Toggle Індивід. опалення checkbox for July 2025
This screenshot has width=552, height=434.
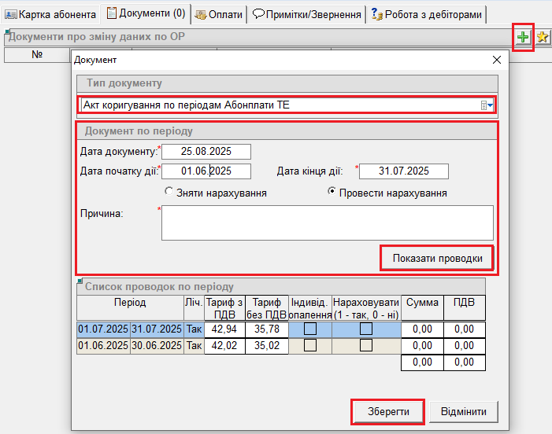pyautogui.click(x=310, y=329)
